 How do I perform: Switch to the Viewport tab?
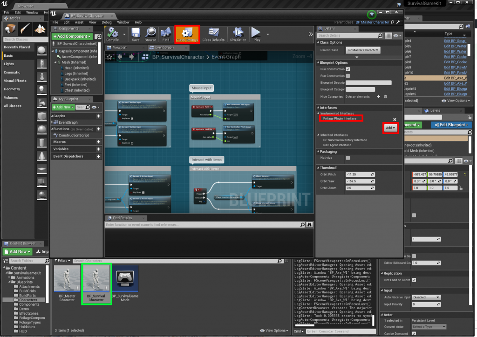[x=119, y=47]
